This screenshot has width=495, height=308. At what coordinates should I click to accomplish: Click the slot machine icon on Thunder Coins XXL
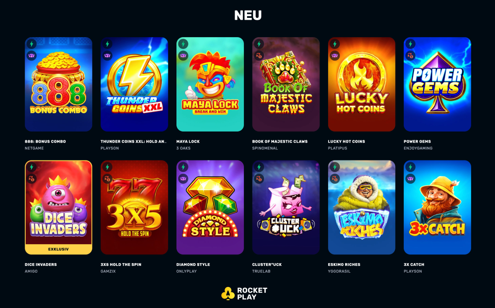pos(107,56)
